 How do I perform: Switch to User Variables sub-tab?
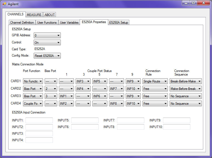point(69,23)
